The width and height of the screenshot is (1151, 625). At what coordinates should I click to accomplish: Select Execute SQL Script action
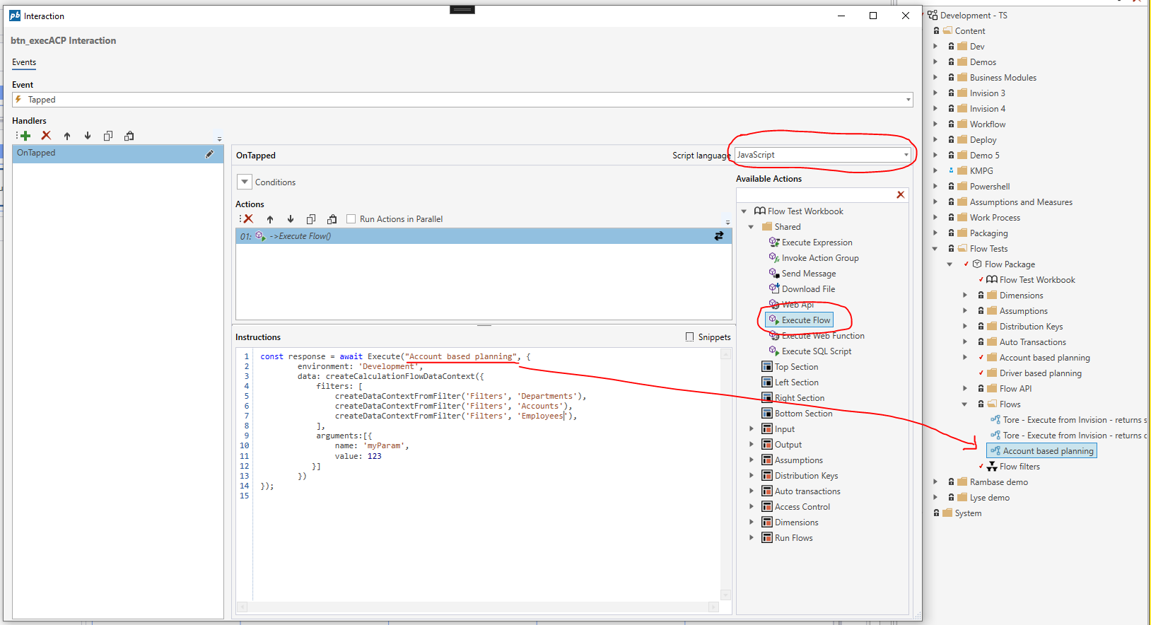pyautogui.click(x=816, y=351)
